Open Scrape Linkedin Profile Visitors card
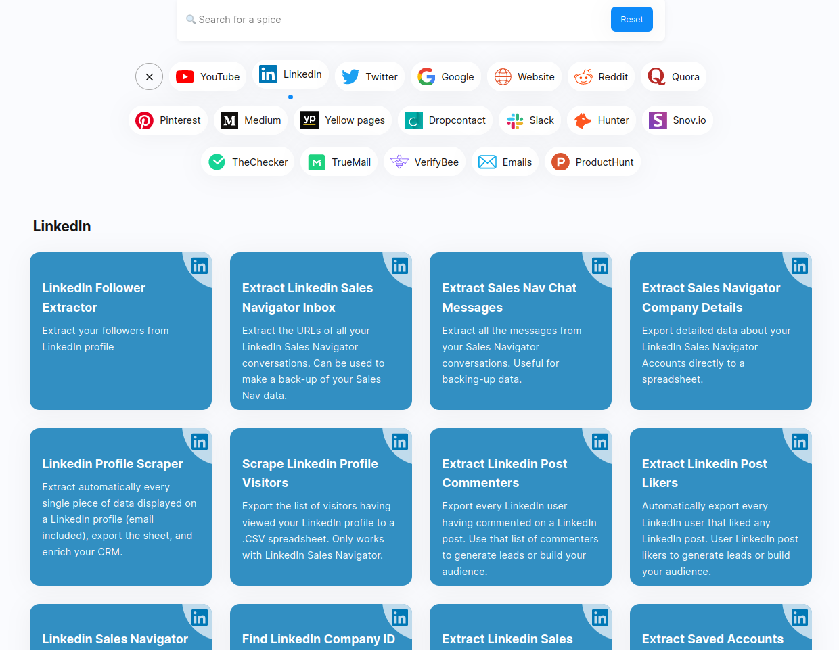Screen dimensions: 839x650 pos(321,507)
